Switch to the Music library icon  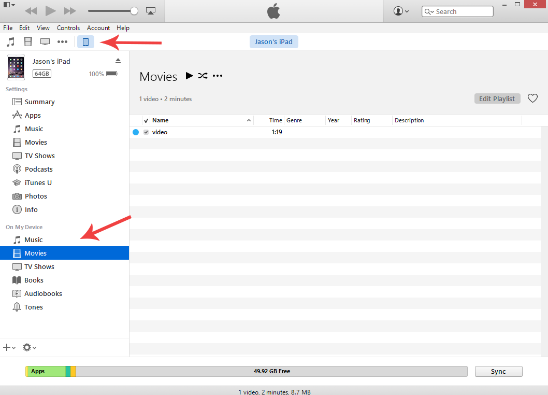(10, 41)
